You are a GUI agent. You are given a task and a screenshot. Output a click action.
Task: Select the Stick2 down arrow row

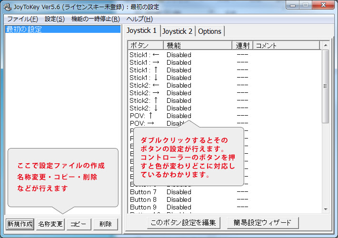click(x=224, y=108)
